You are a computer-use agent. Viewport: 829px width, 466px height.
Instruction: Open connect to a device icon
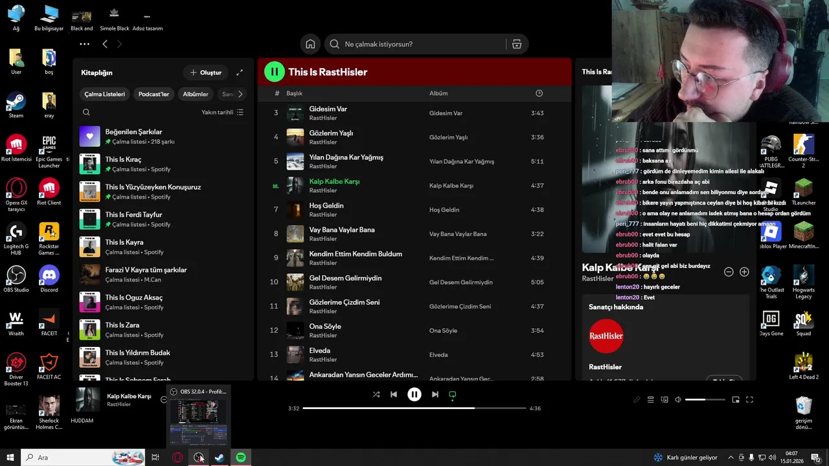[664, 400]
